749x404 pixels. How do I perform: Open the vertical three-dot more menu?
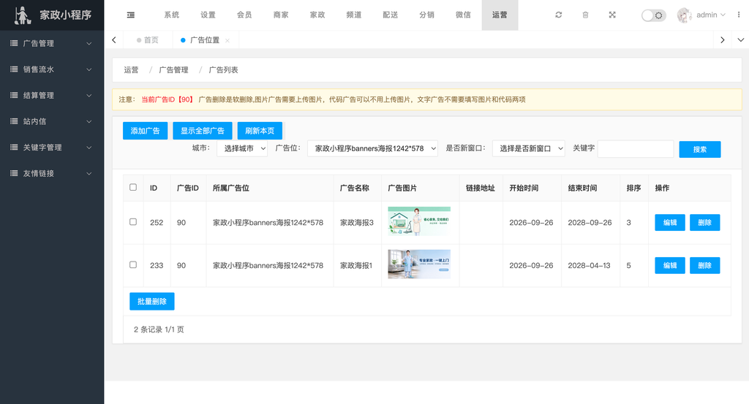tap(739, 15)
